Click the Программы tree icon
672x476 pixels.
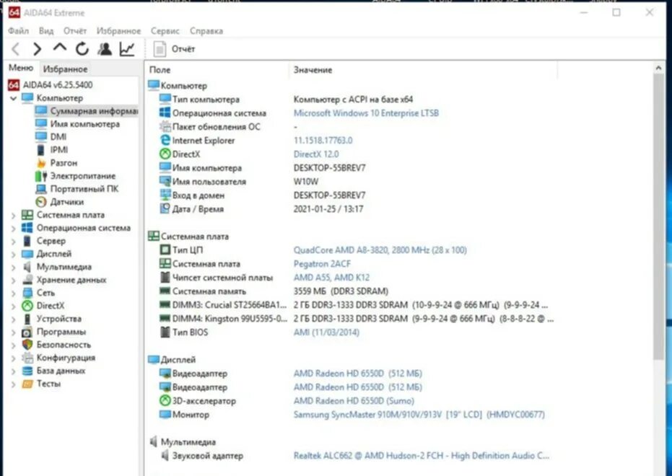[x=27, y=332]
